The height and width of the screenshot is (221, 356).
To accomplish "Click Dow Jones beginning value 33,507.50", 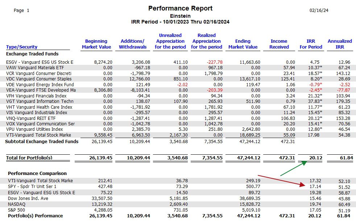I will [x=102, y=198].
